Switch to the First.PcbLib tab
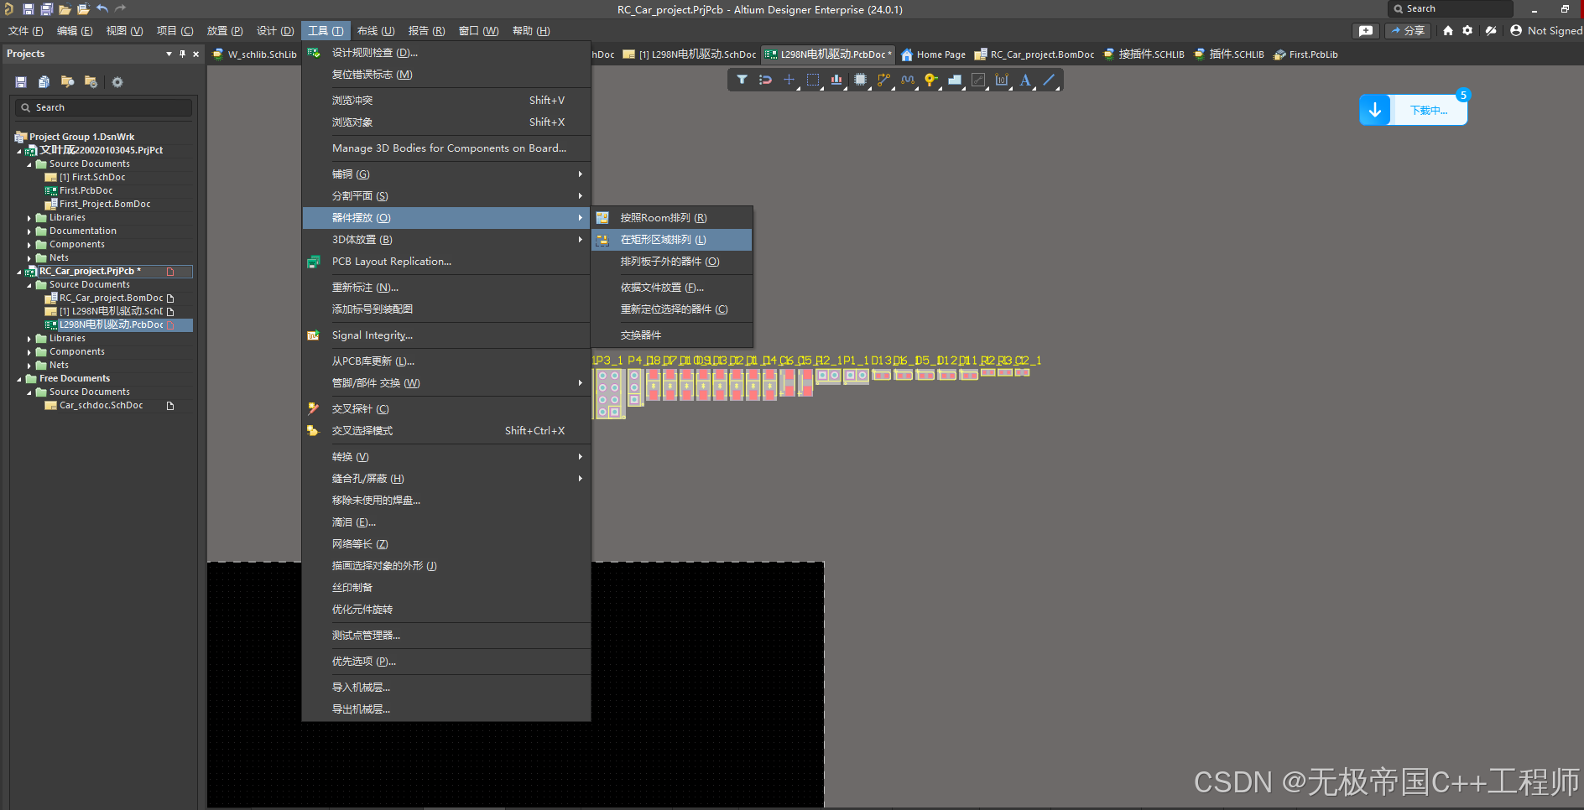This screenshot has width=1584, height=810. point(1305,55)
